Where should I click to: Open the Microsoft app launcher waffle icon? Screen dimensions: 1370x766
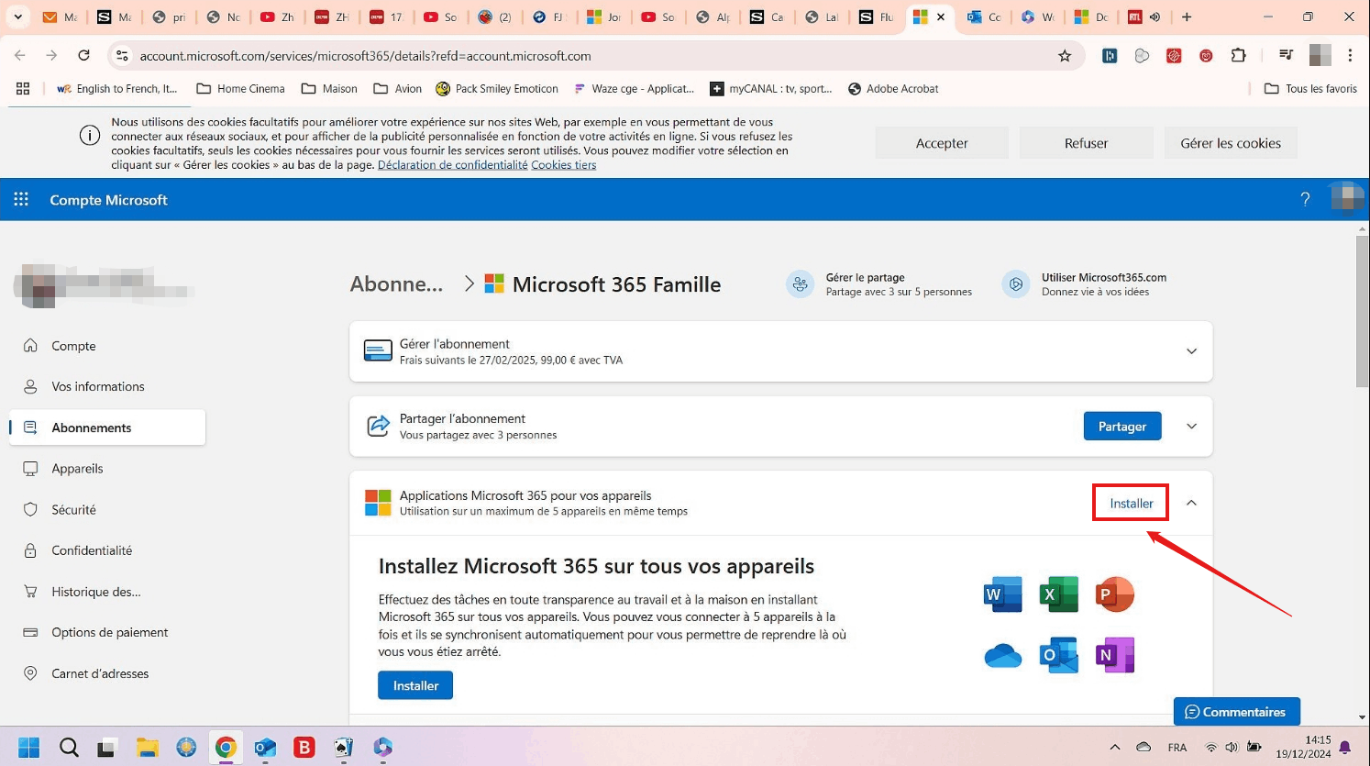tap(20, 199)
